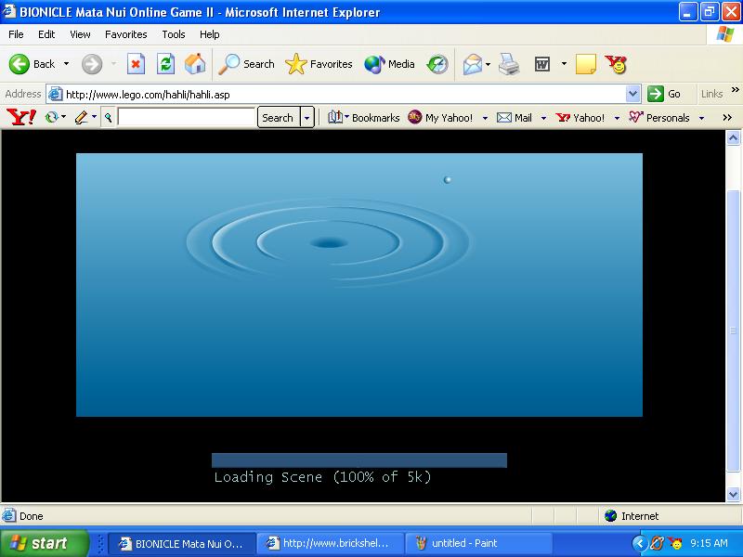
Task: Click the 9:15 AM system clock
Action: [x=709, y=543]
